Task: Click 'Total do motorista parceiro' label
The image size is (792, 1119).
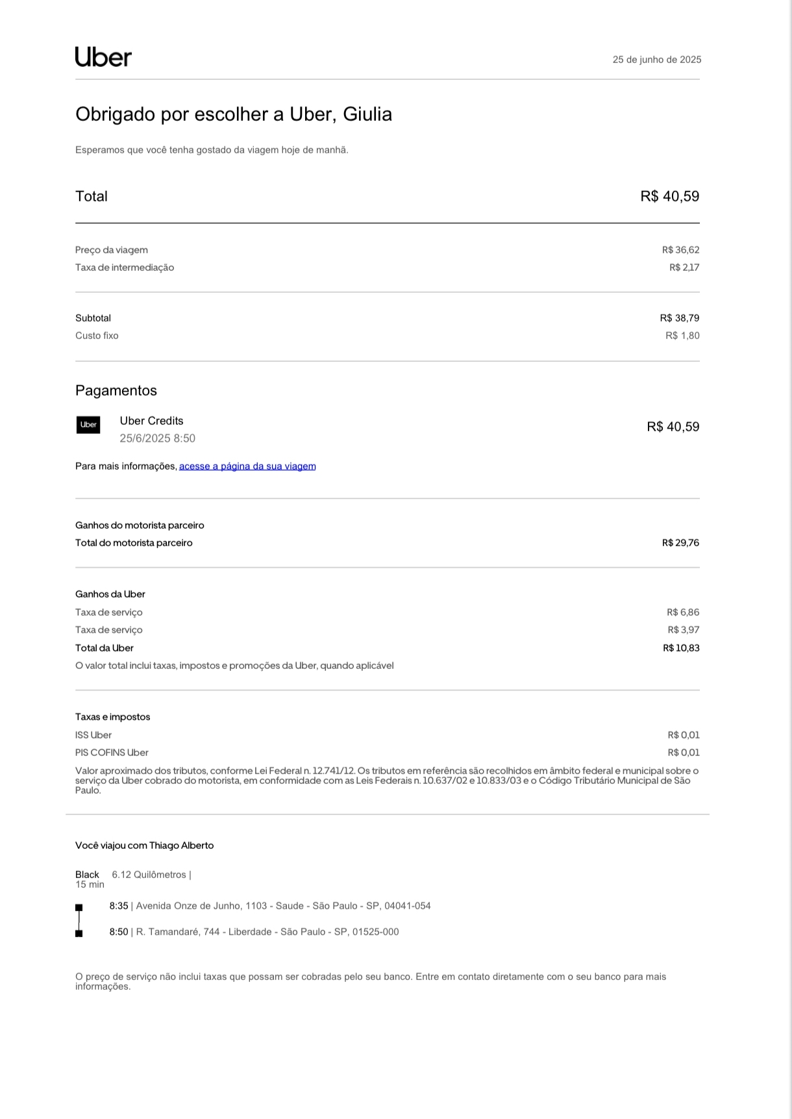Action: (134, 543)
